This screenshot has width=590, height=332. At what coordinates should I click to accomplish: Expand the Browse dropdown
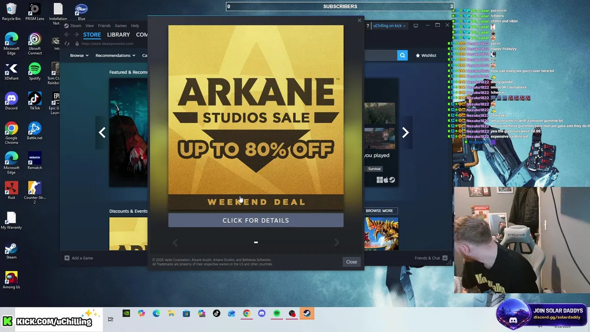tap(79, 55)
